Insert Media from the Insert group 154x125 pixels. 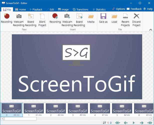[x=91, y=19]
